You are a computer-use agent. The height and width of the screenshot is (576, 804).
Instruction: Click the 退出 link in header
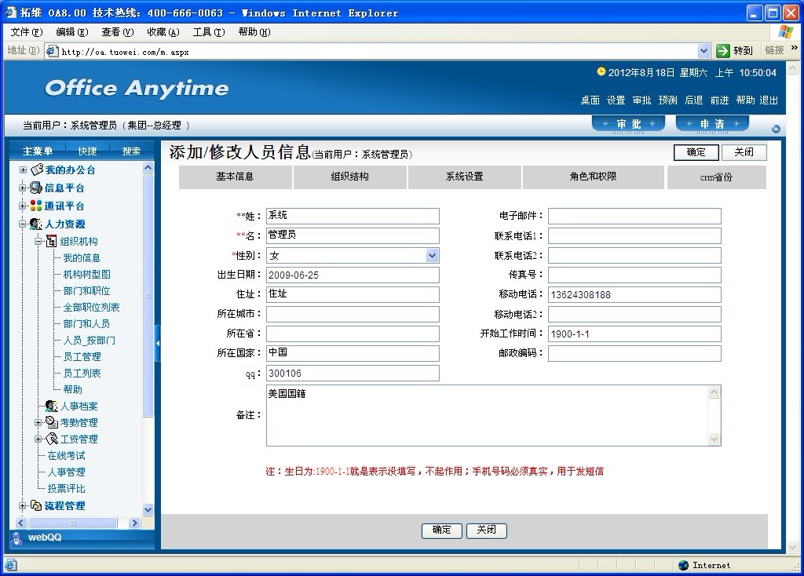(769, 100)
